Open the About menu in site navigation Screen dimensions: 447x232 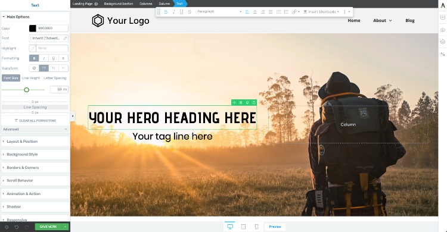coord(382,20)
